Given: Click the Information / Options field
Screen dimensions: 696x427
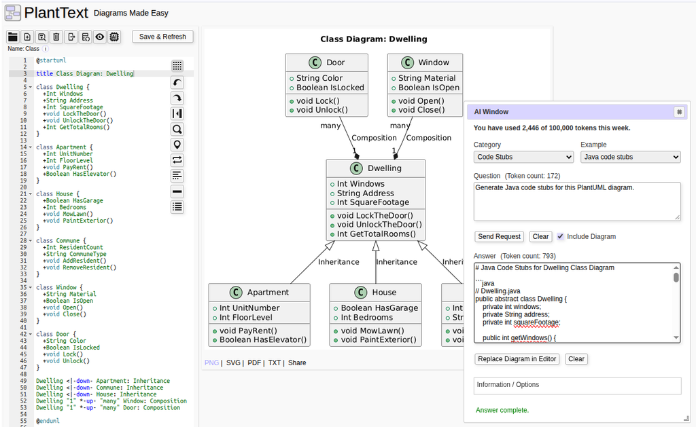Looking at the screenshot, I should (x=577, y=386).
